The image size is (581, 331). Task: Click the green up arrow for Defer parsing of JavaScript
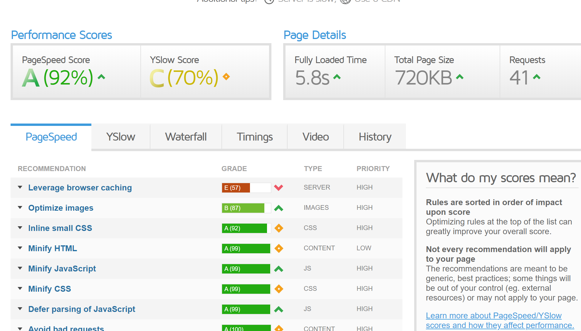(x=278, y=309)
